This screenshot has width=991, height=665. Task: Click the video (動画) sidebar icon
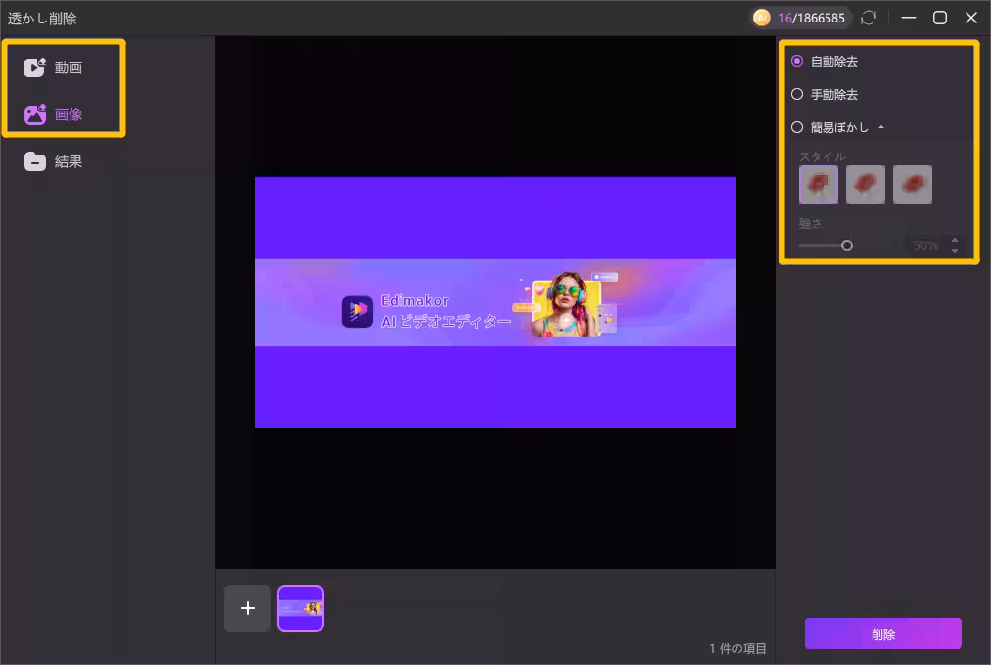[x=35, y=67]
